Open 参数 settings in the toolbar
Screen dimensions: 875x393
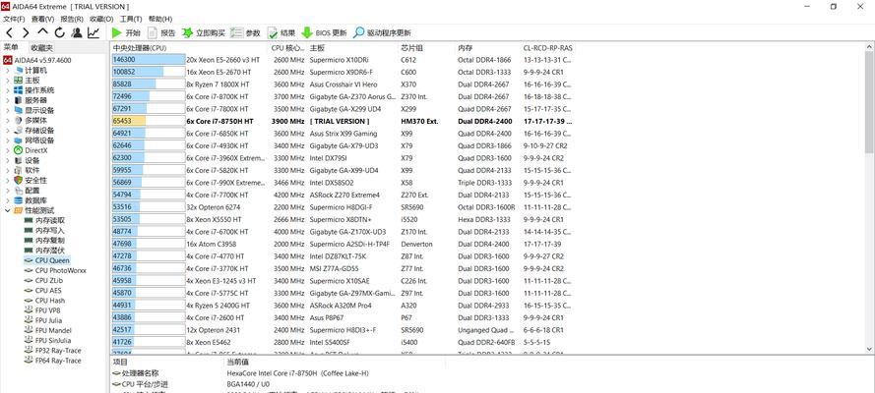pos(245,32)
